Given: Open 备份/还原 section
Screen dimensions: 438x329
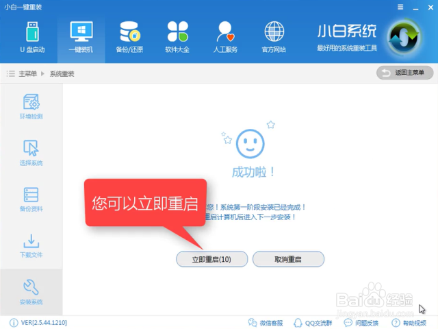Looking at the screenshot, I should click(129, 38).
